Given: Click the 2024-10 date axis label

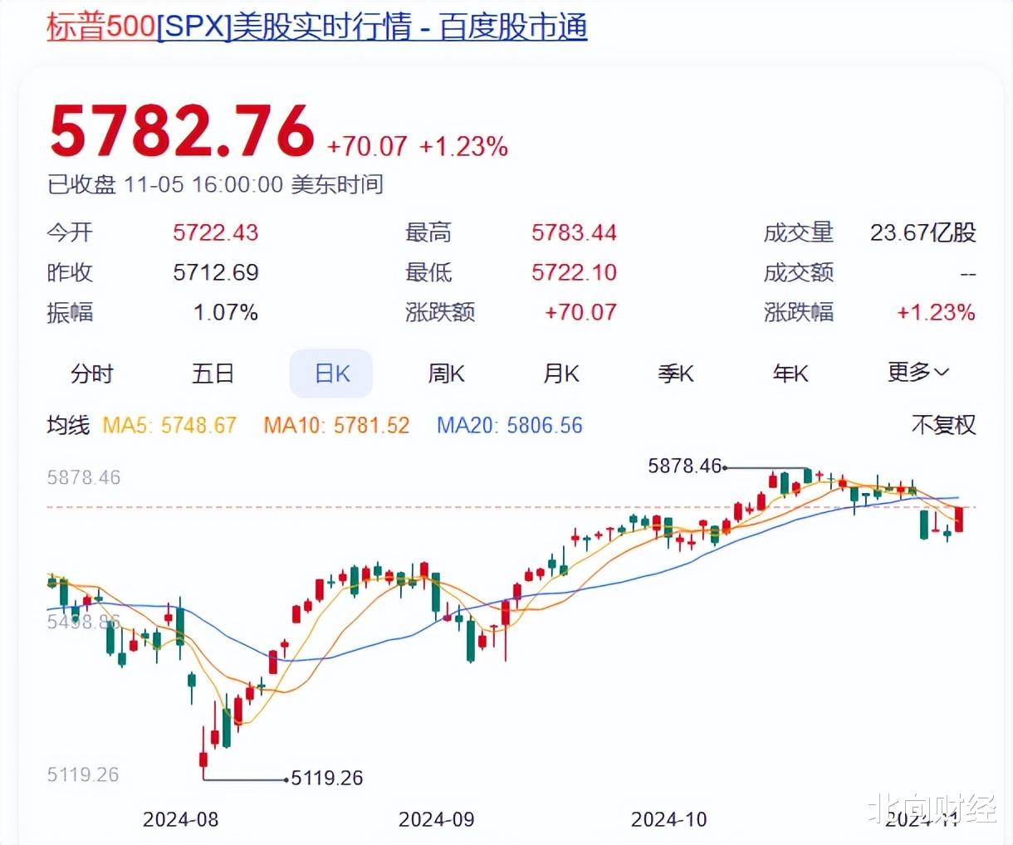Looking at the screenshot, I should click(668, 820).
